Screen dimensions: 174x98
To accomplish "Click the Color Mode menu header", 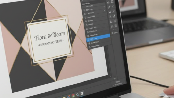I will click(86, 4).
